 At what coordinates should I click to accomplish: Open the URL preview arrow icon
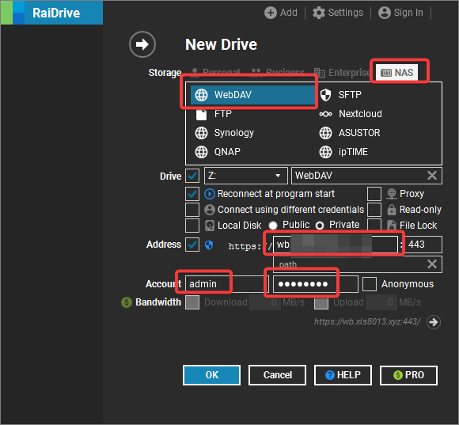pos(434,322)
